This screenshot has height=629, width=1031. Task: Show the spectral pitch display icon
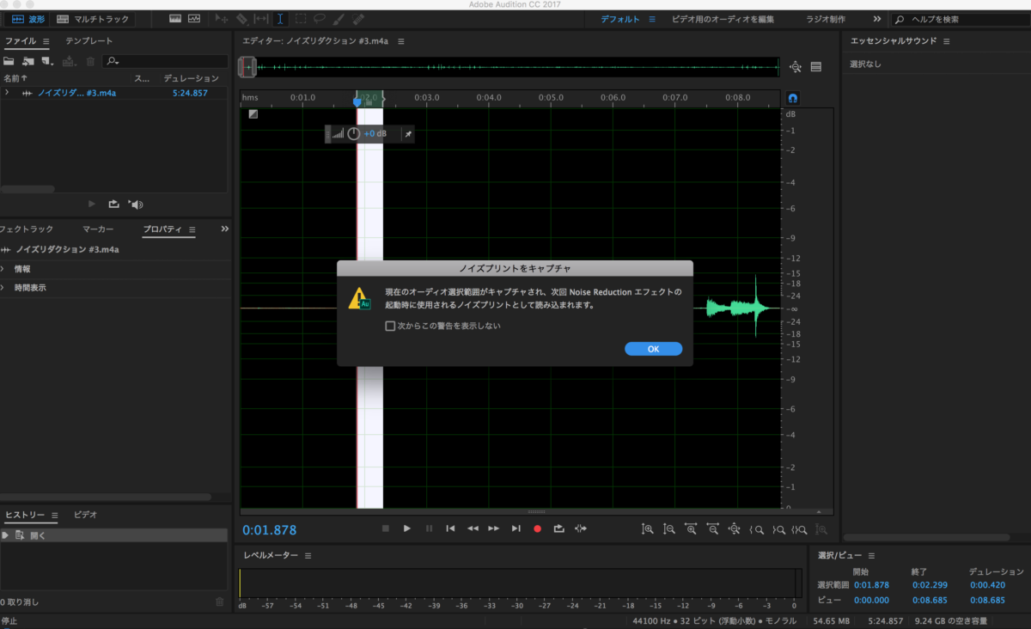coord(194,18)
